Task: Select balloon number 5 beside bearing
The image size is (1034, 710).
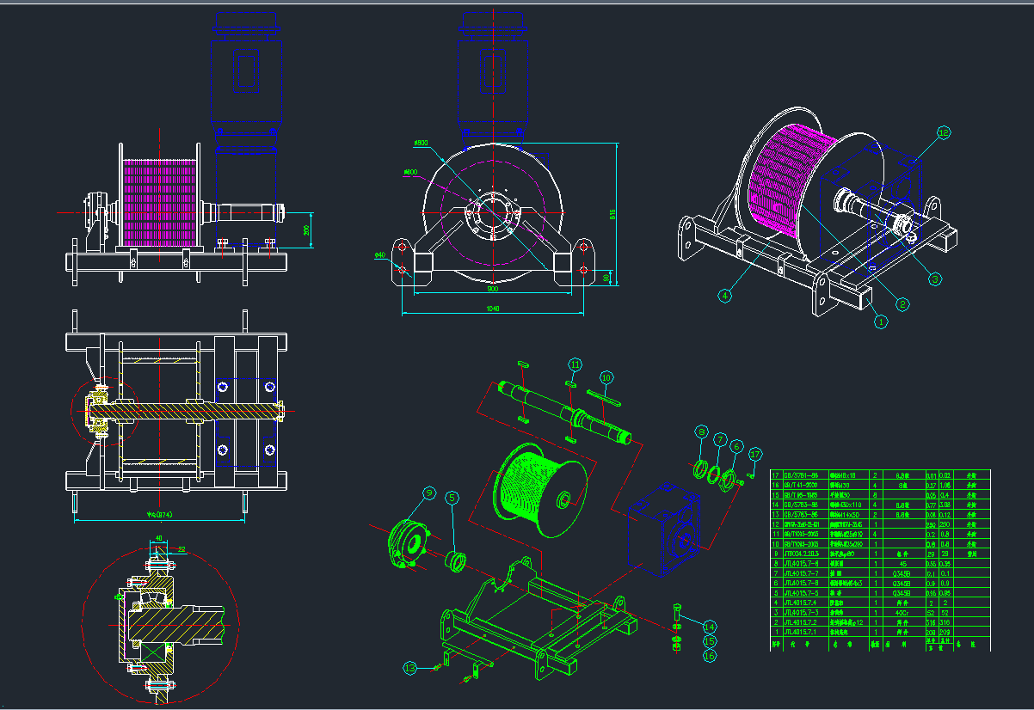Action: tap(735, 447)
